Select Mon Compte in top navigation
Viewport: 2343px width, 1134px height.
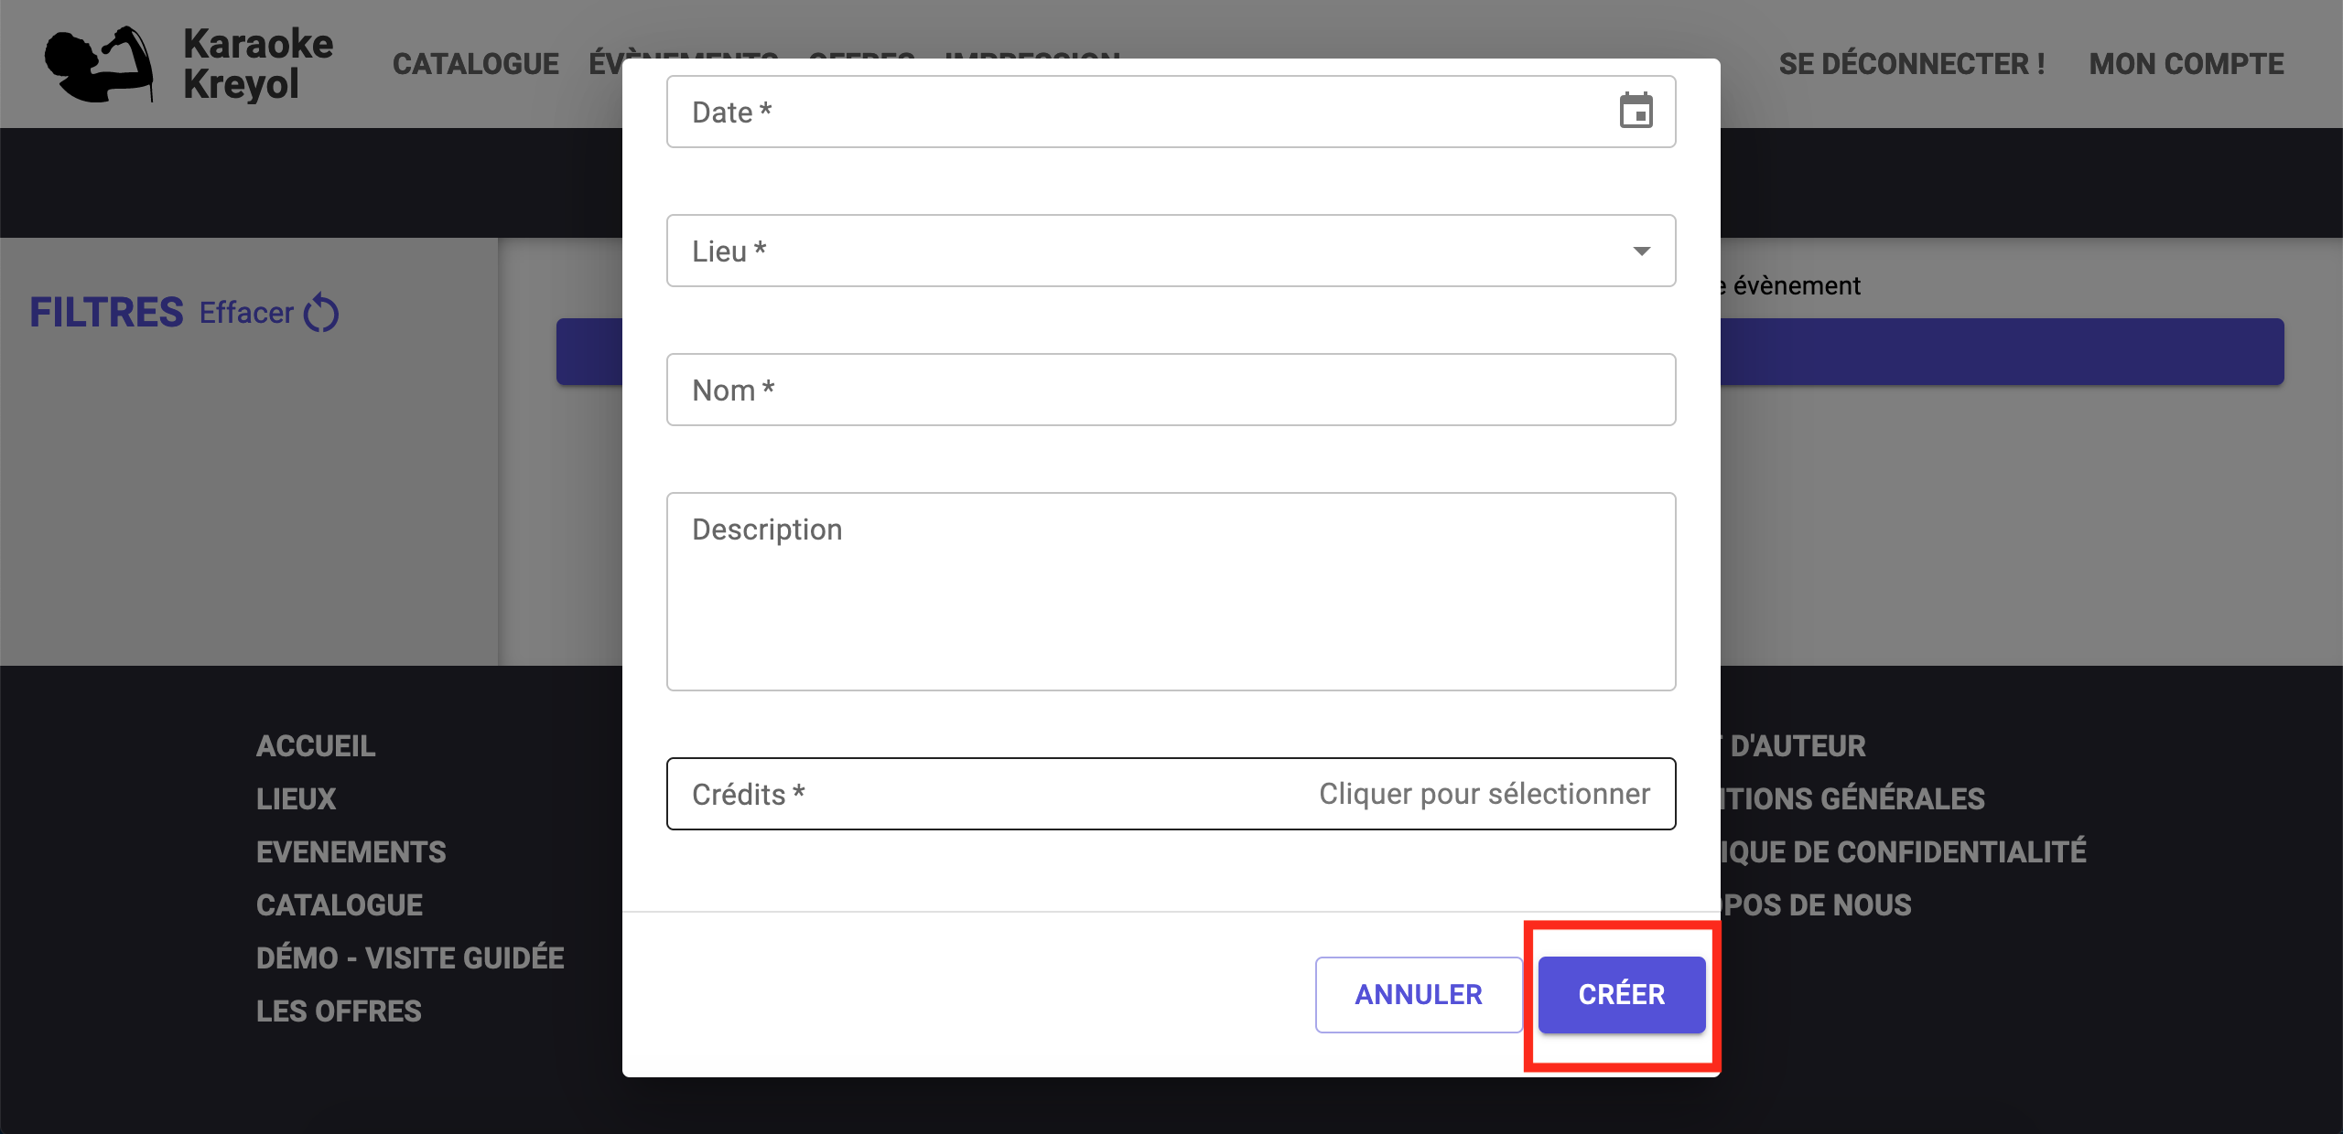pyautogui.click(x=2186, y=64)
